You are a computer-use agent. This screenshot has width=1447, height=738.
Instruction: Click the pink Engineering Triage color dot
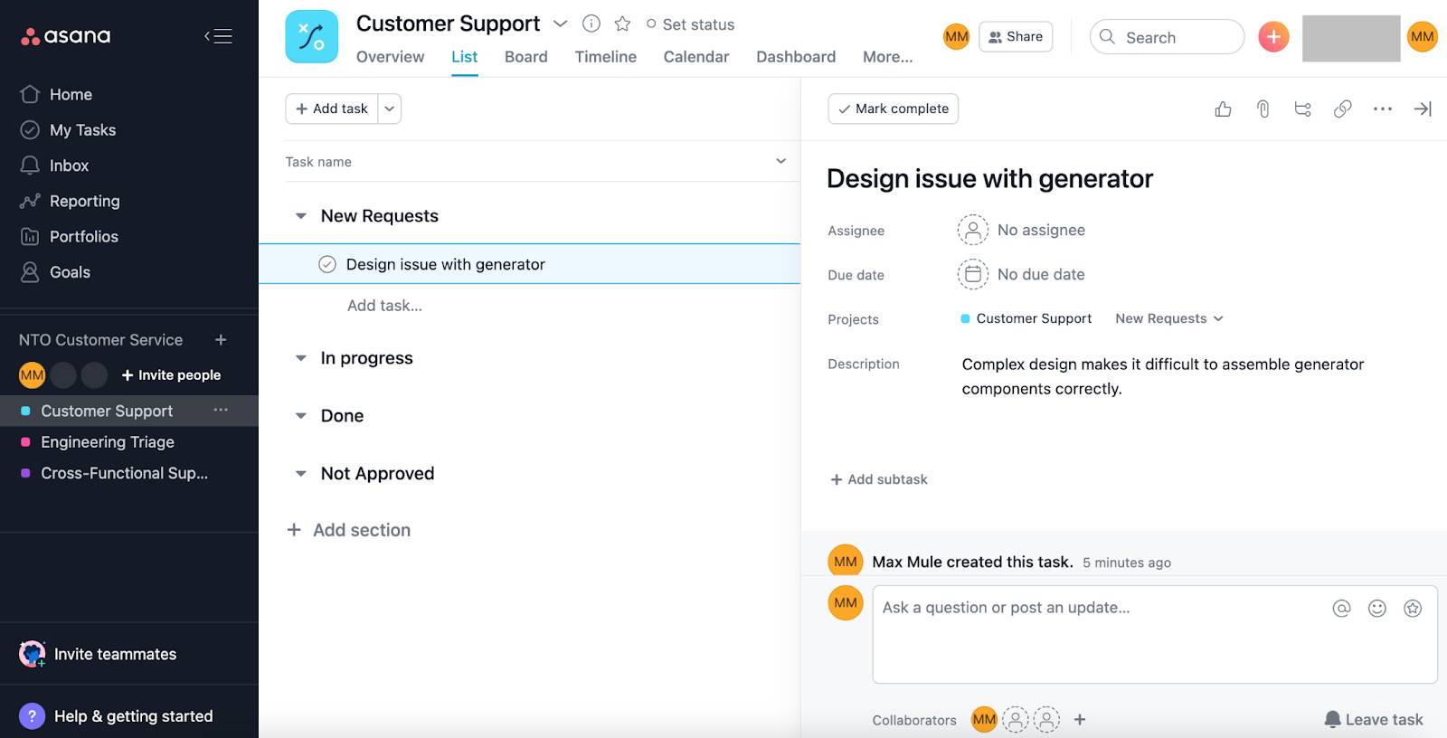coord(25,442)
